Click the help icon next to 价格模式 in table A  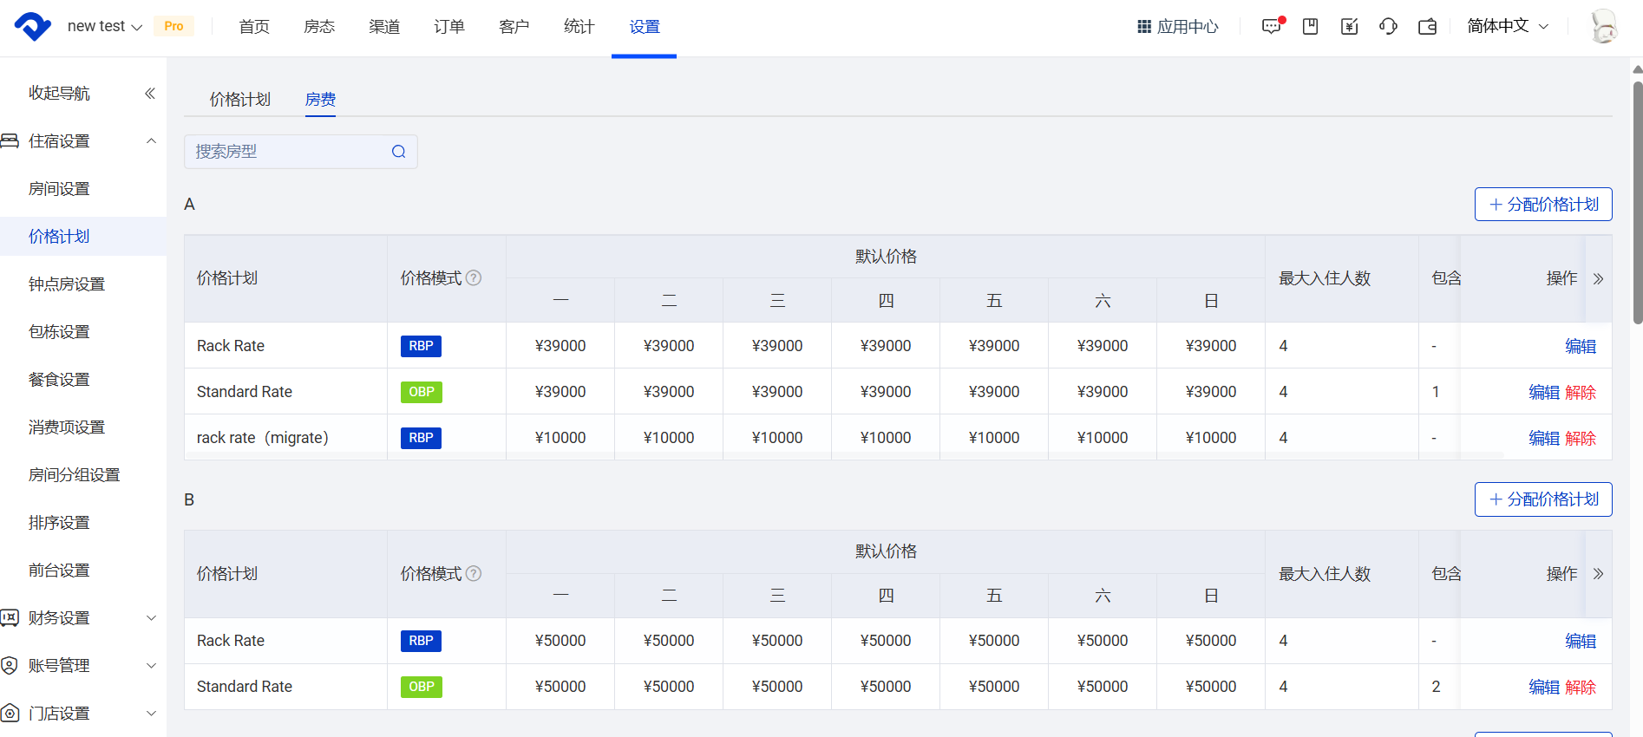[x=474, y=278]
